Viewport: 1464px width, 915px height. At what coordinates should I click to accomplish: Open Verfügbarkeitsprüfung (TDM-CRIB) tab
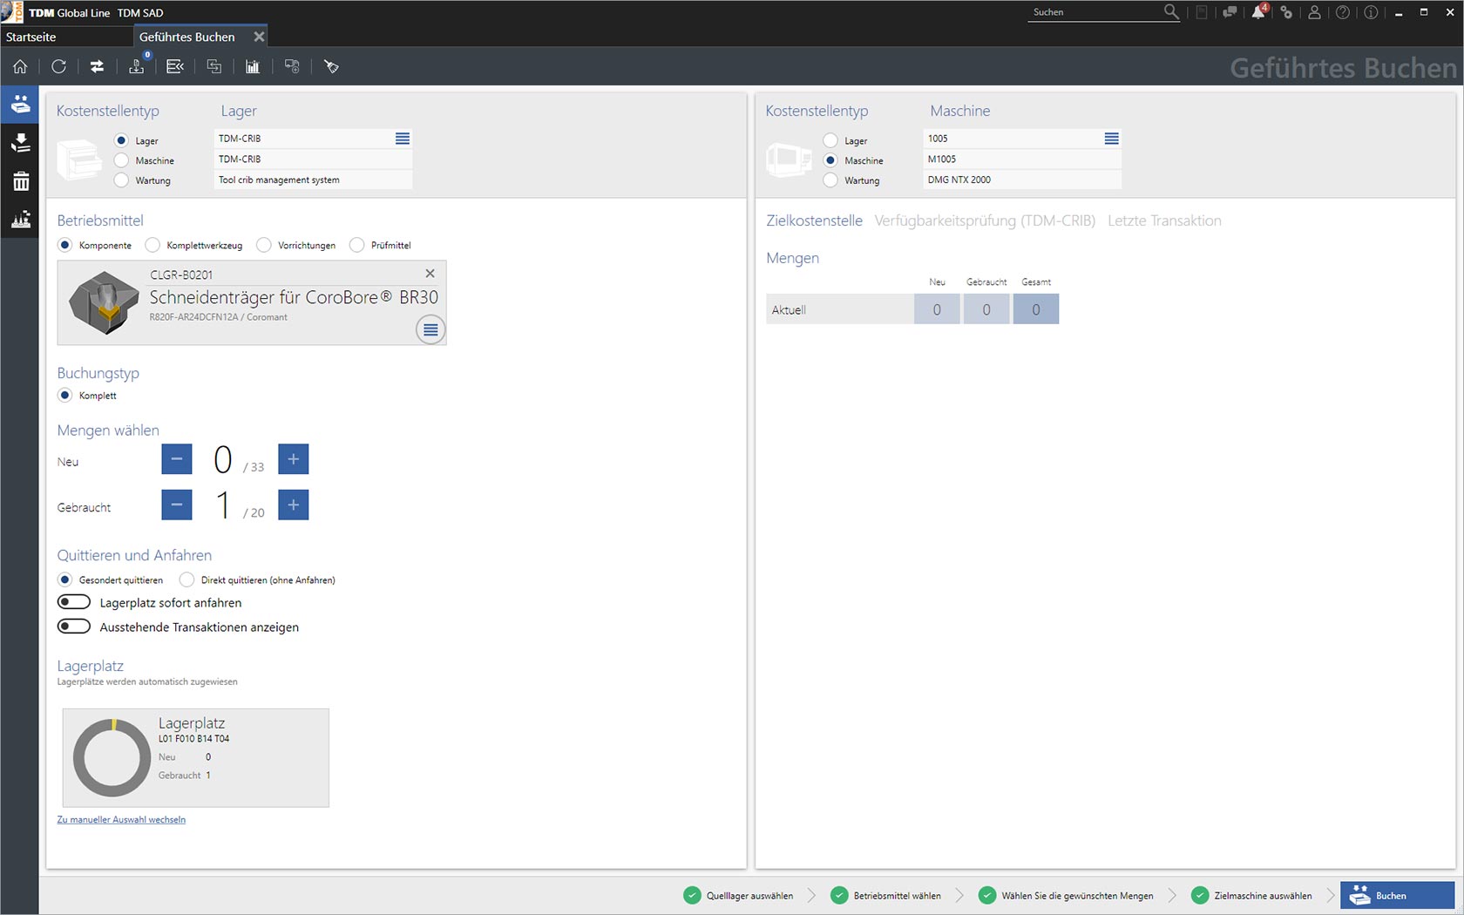[x=985, y=220]
